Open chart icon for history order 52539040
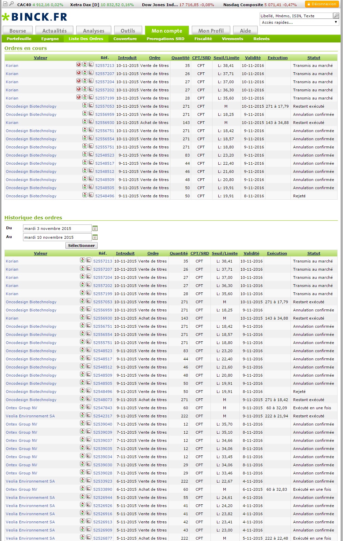Viewport: 343px width, 541px height. tap(88, 423)
